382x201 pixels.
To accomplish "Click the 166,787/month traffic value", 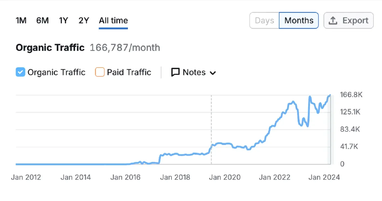I will tap(125, 48).
